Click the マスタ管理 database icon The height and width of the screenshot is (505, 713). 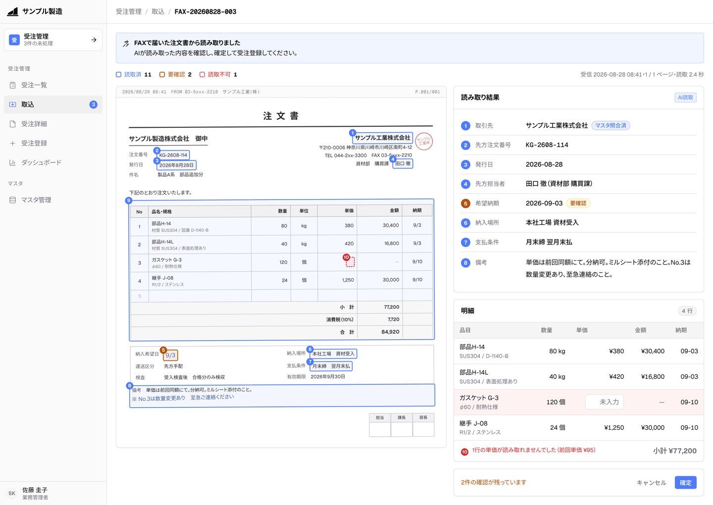point(12,200)
